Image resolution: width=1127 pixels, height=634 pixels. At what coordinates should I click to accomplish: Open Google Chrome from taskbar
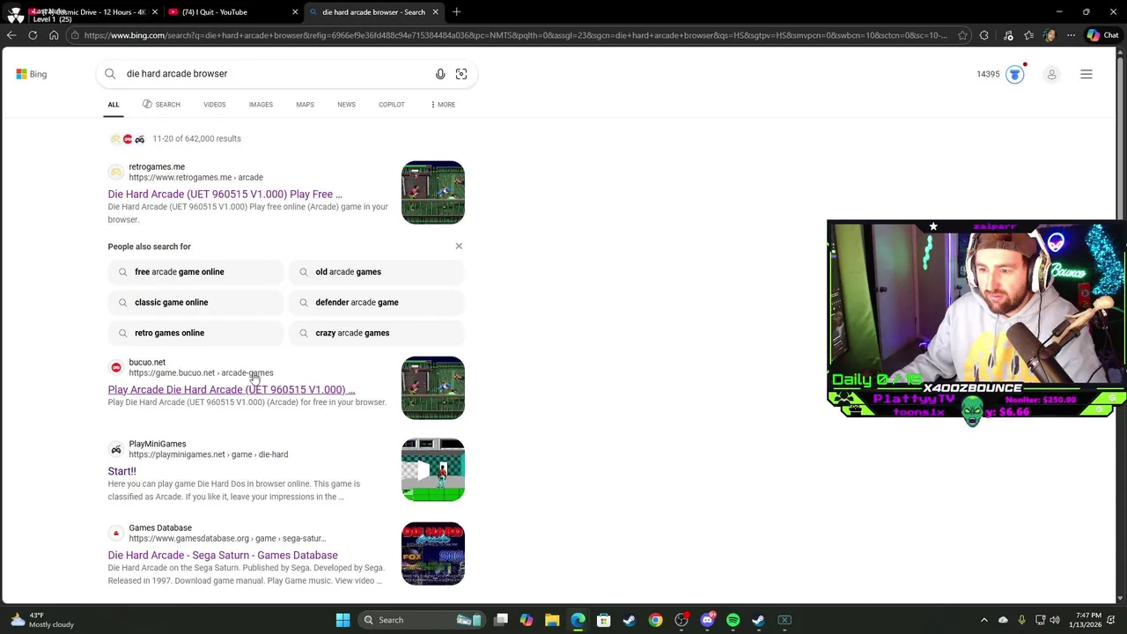point(655,620)
